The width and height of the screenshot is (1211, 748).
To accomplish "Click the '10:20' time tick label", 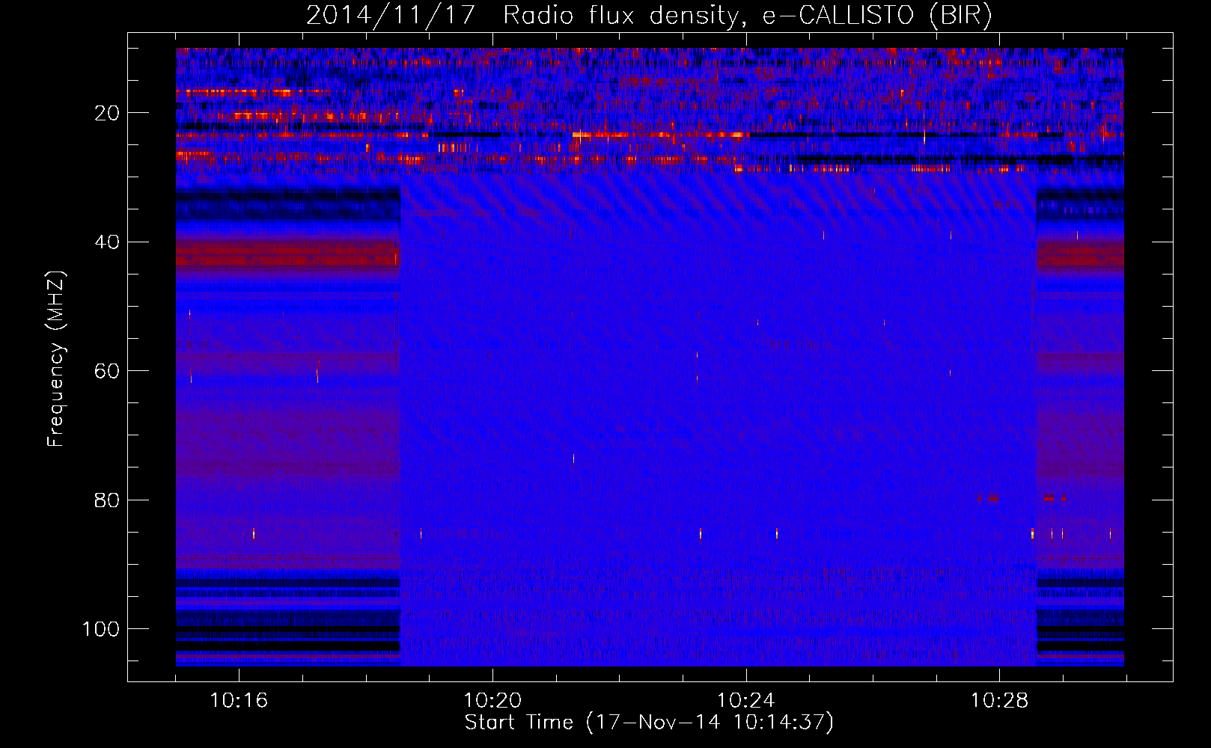I will click(x=492, y=701).
